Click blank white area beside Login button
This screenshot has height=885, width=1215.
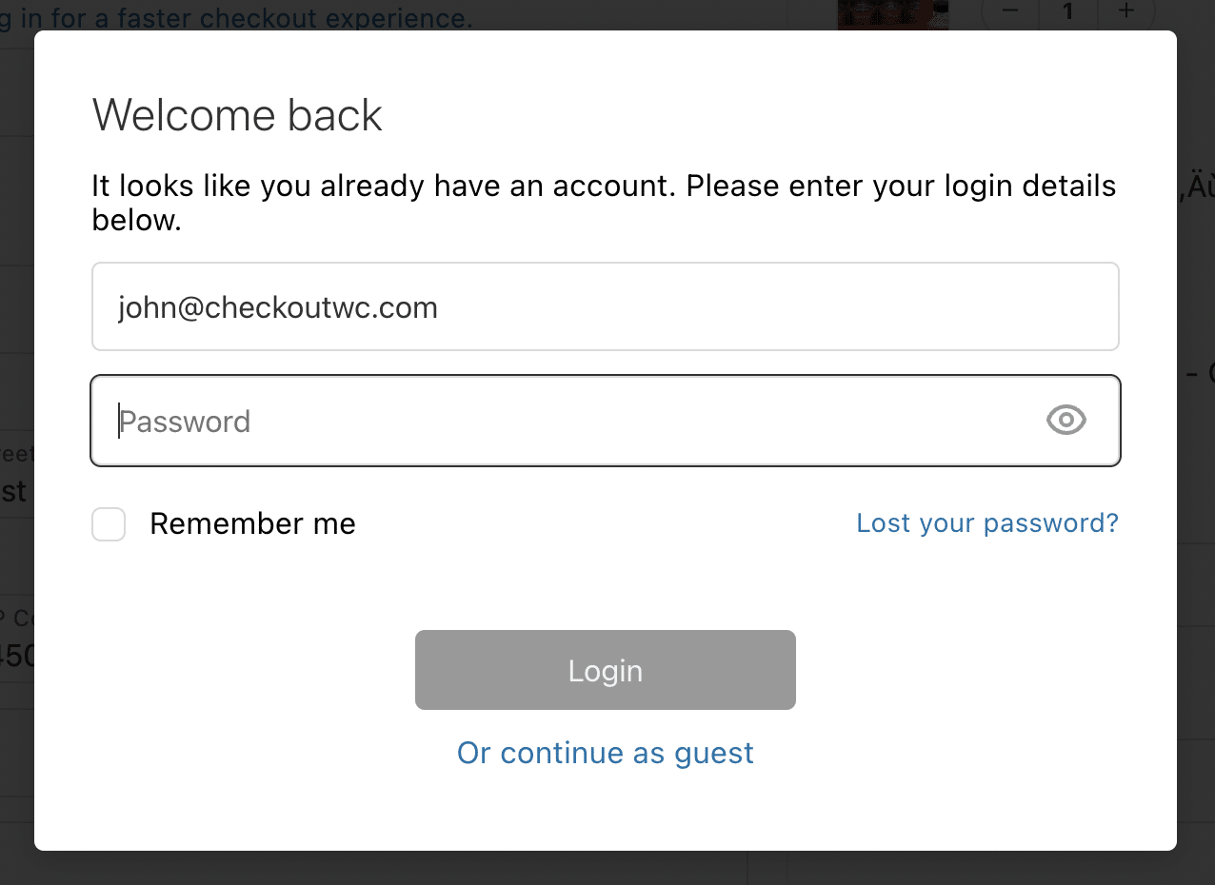(x=952, y=670)
